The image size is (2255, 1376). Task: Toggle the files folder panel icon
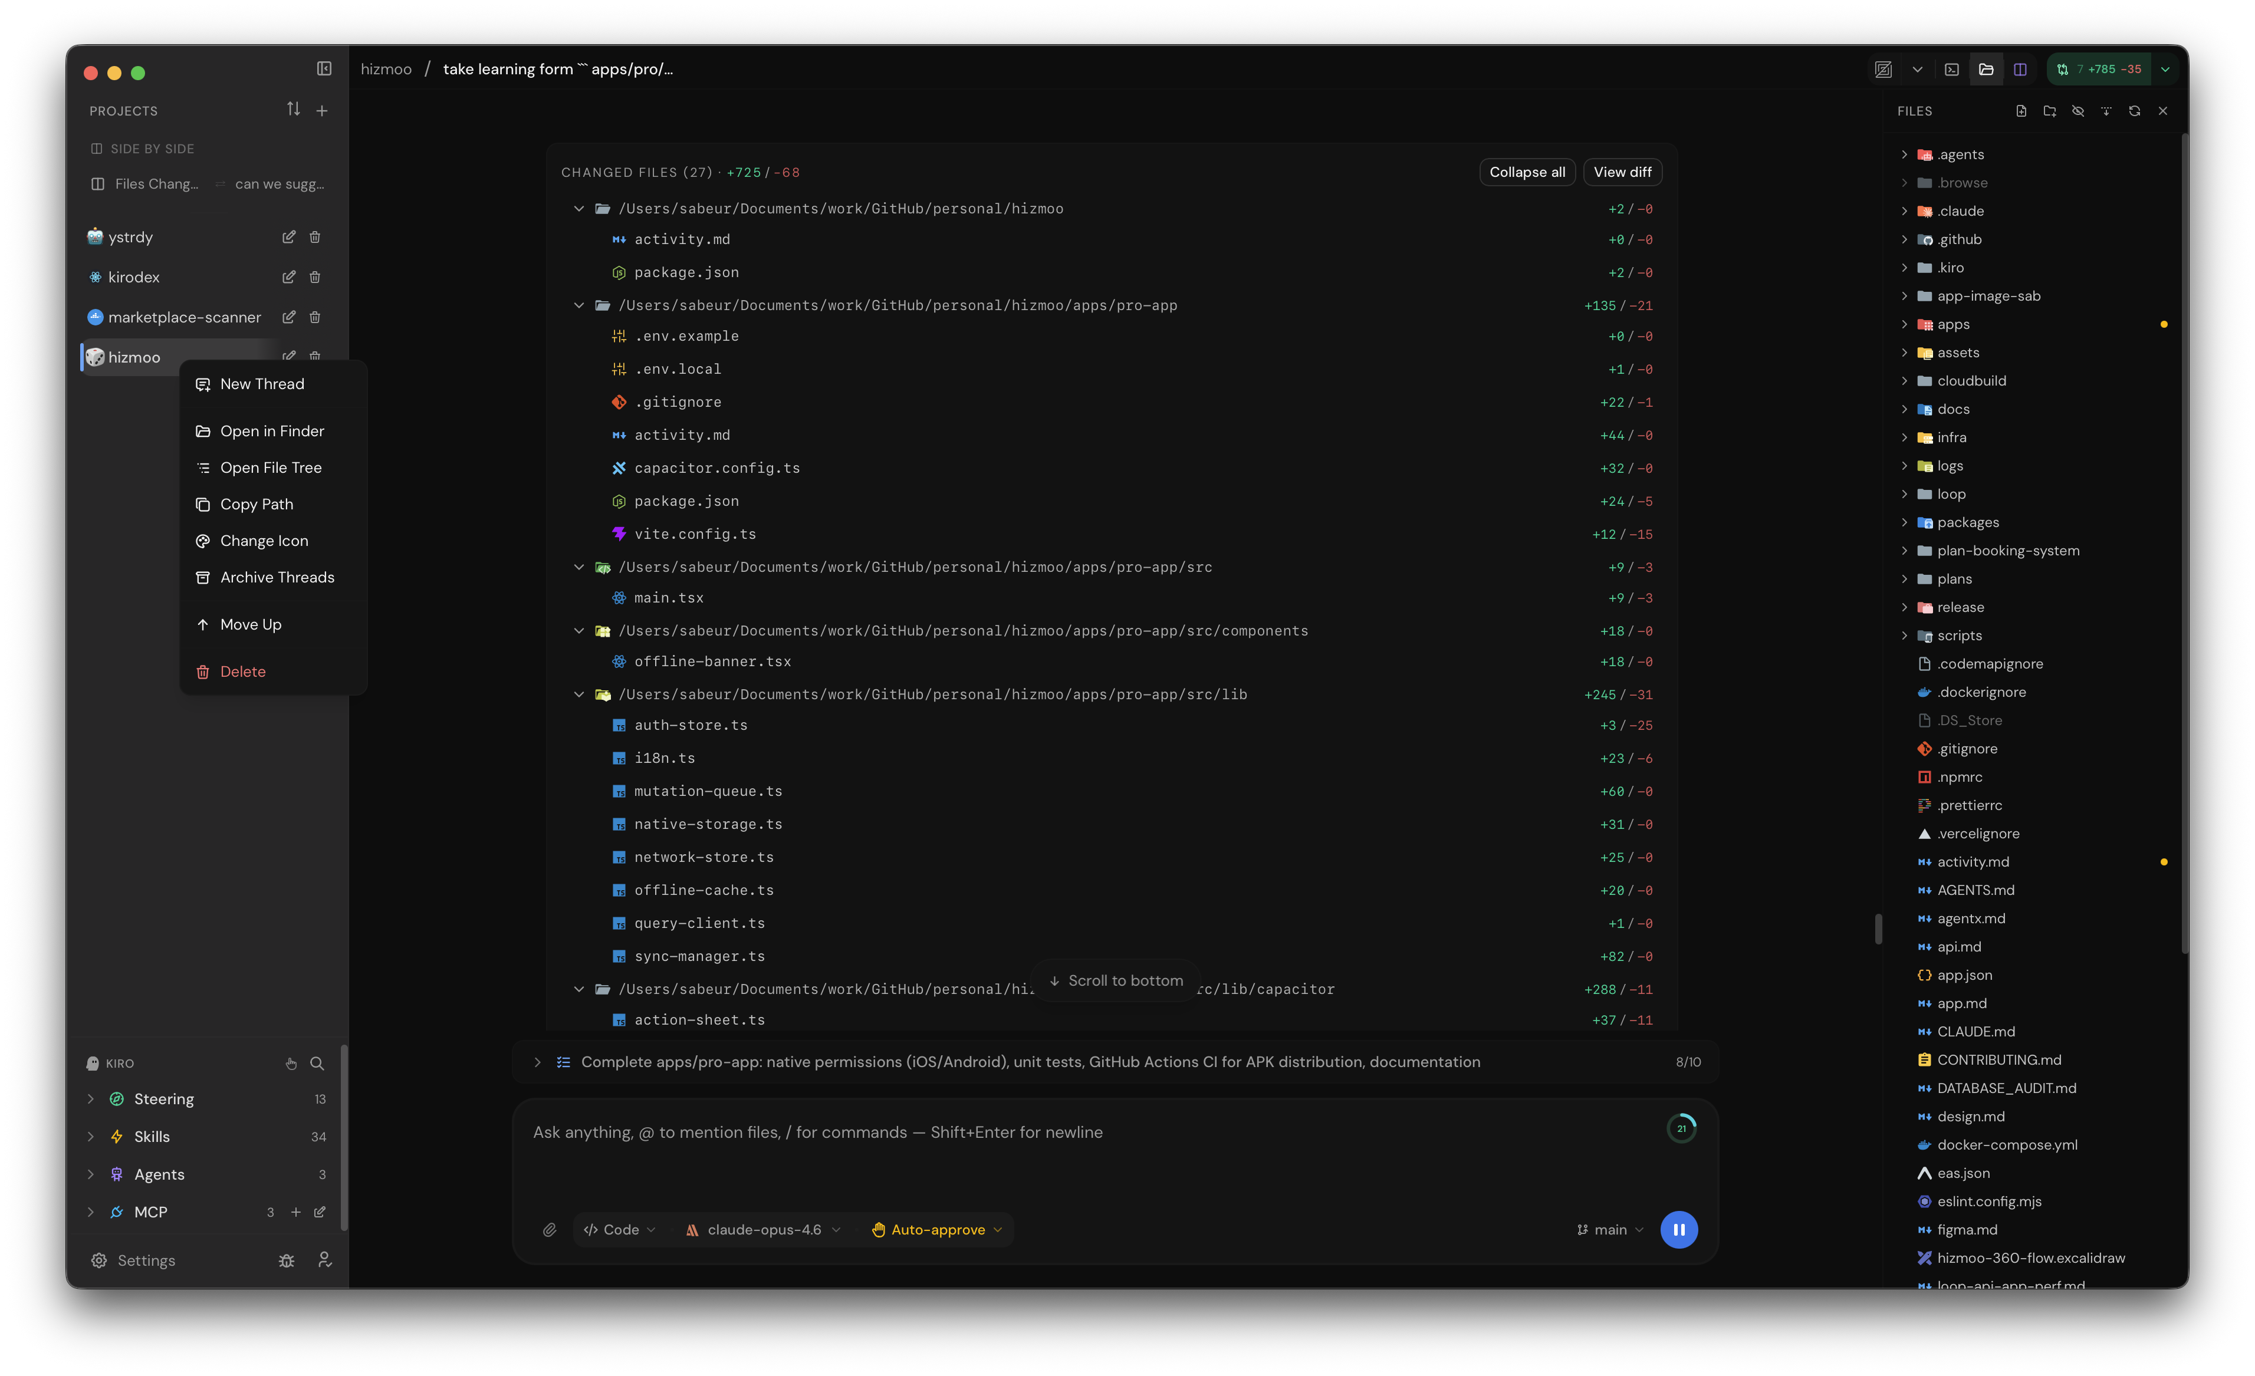1986,70
